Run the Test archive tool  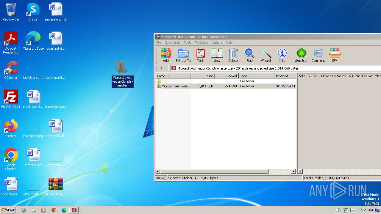(200, 55)
